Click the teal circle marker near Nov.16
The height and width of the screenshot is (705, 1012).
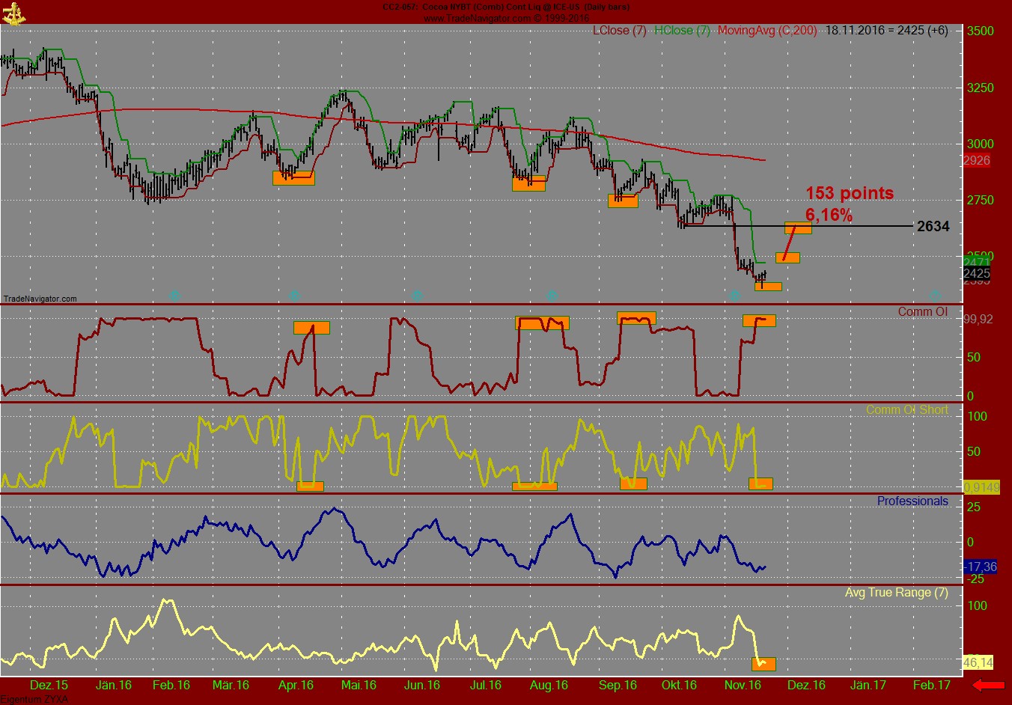click(x=734, y=296)
